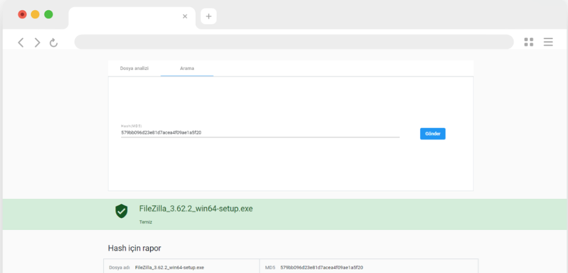
Task: Click the Hash için rapor heading
Action: 135,248
